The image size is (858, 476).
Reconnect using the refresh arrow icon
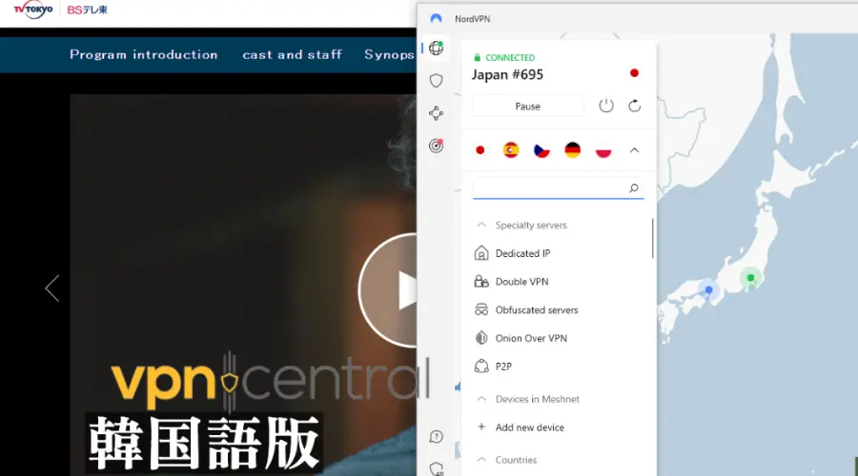click(634, 106)
